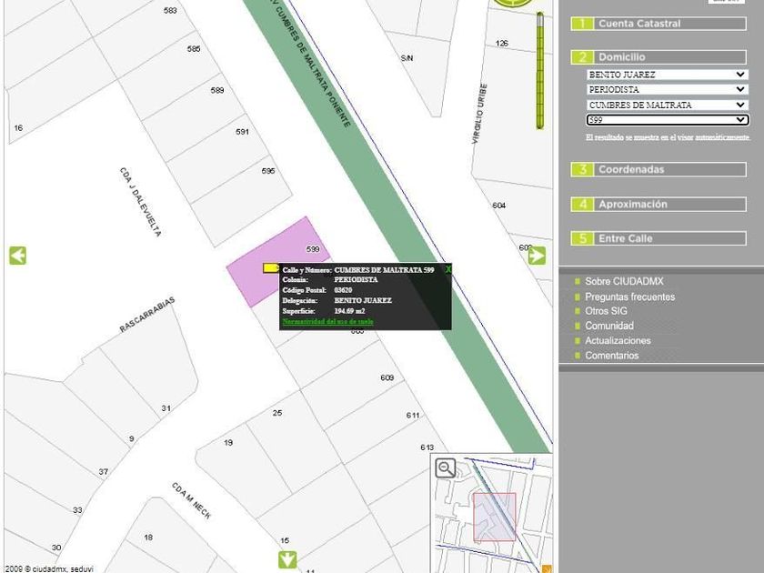764x573 pixels.
Task: Close the property info popup
Action: (x=447, y=269)
